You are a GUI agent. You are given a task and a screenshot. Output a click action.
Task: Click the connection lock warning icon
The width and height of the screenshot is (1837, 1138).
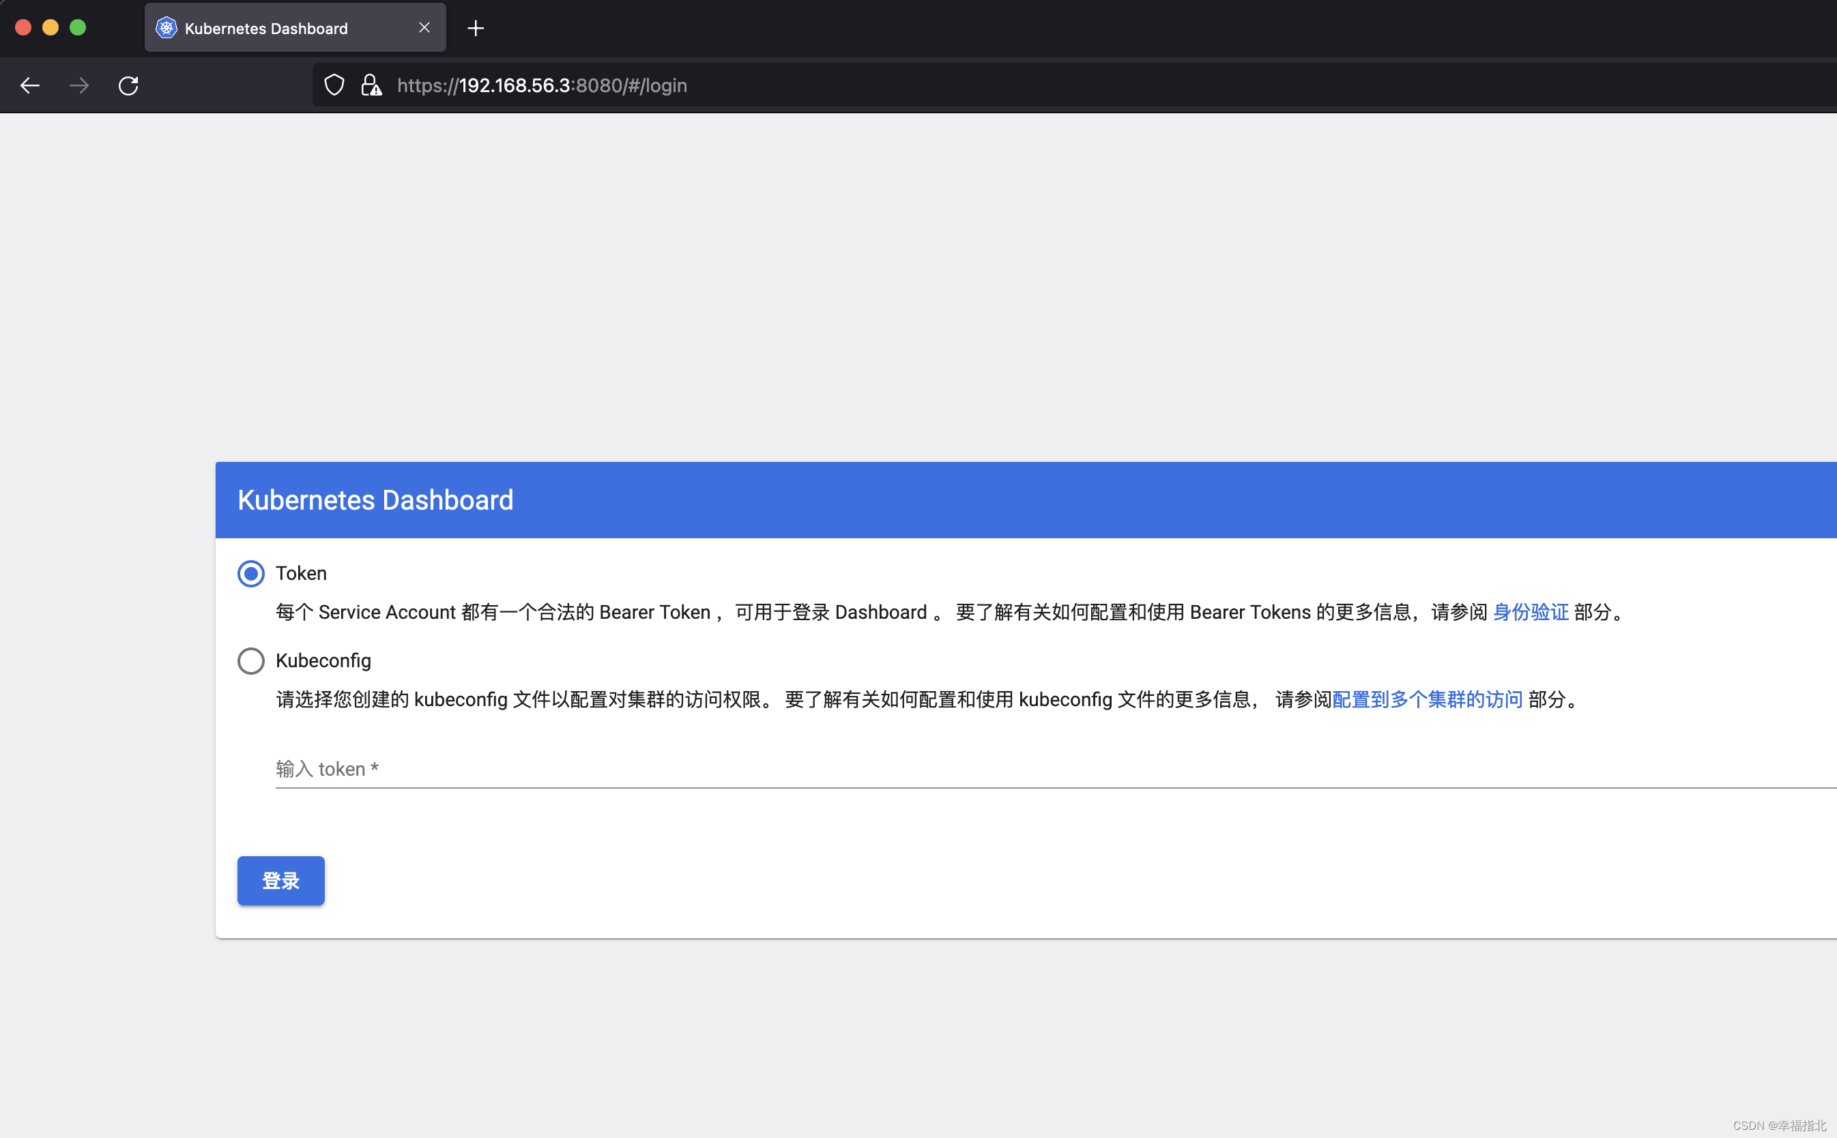371,86
